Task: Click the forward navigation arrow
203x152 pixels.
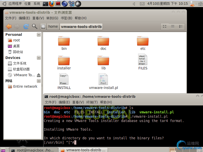Action: click(17, 26)
